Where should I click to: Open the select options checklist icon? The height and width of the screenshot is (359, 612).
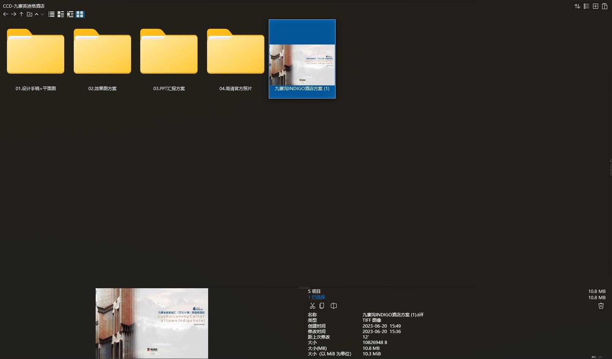586,6
